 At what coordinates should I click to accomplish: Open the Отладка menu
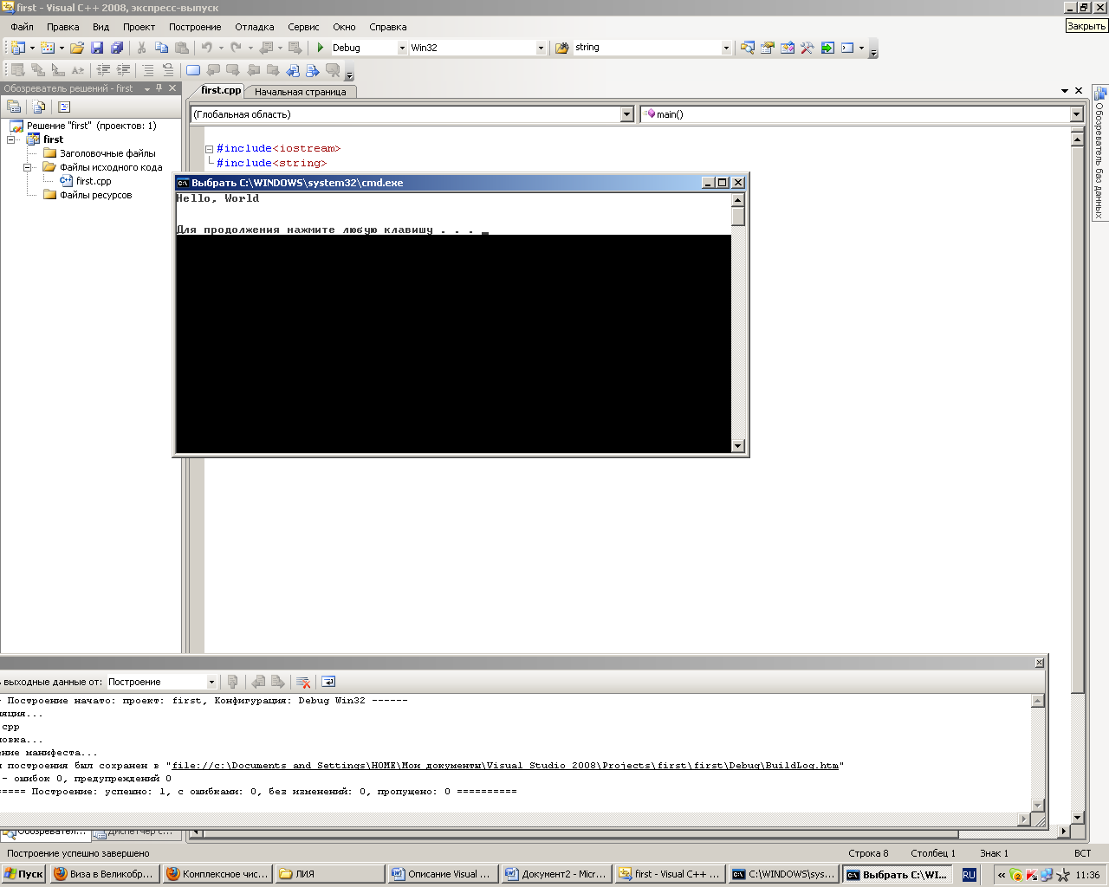[255, 27]
